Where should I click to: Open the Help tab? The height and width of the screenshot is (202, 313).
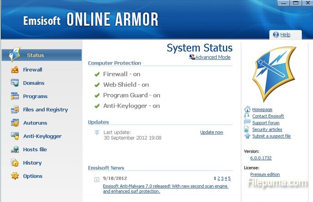point(285,35)
